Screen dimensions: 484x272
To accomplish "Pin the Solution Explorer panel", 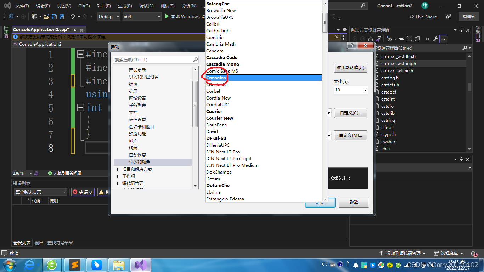I will 462,30.
